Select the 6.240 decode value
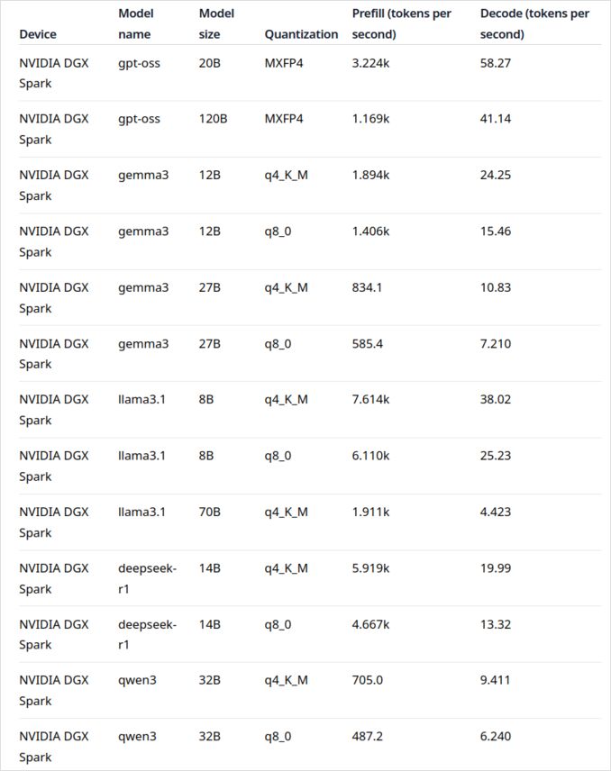The width and height of the screenshot is (611, 771). (x=496, y=736)
